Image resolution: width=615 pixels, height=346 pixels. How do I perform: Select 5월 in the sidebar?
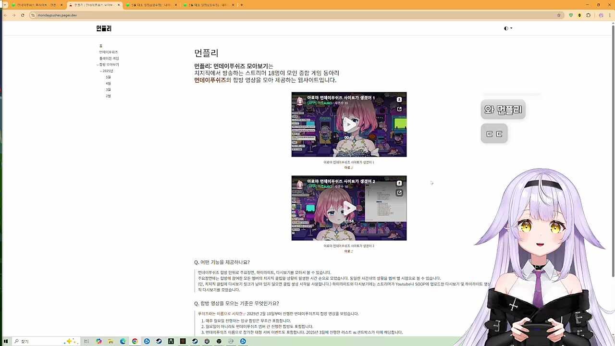108,77
